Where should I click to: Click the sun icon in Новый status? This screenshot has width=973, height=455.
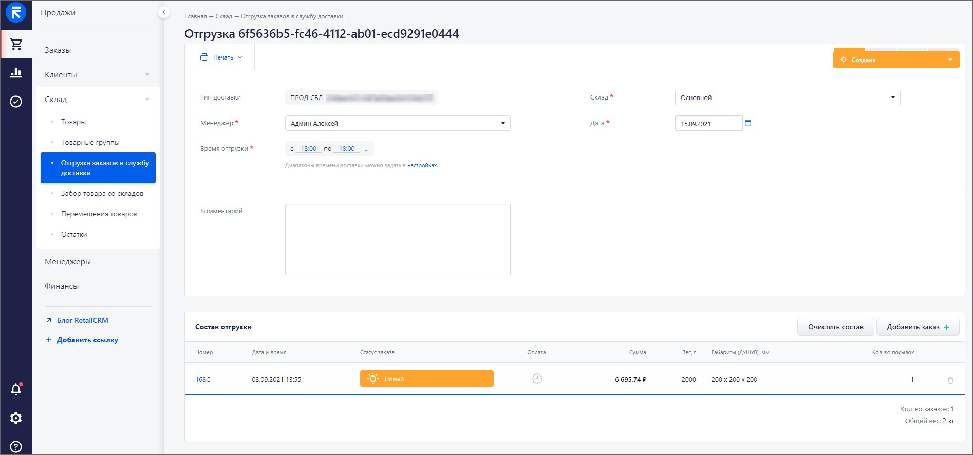pos(373,379)
